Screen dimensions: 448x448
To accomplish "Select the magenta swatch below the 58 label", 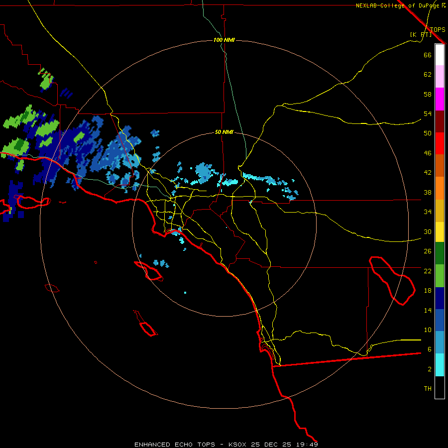I will point(440,99).
